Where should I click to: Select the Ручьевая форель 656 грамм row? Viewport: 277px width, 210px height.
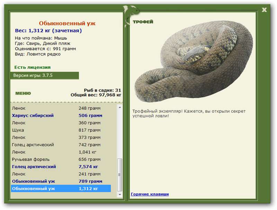click(x=61, y=160)
